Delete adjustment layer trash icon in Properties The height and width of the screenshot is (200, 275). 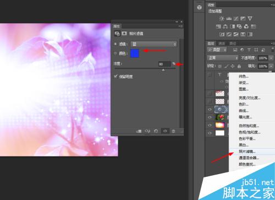[x=173, y=131]
